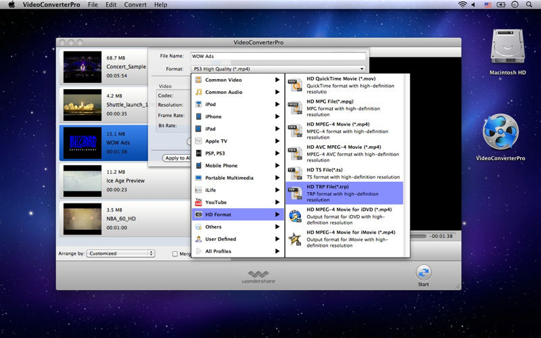Click the -00:01:38 remaining time label
The height and width of the screenshot is (338, 541).
click(441, 236)
